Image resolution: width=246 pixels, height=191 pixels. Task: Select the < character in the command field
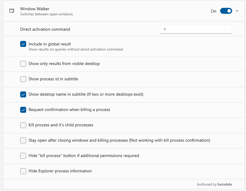(165, 29)
